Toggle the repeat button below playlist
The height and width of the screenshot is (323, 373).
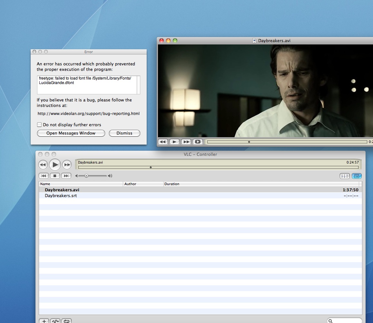67,321
